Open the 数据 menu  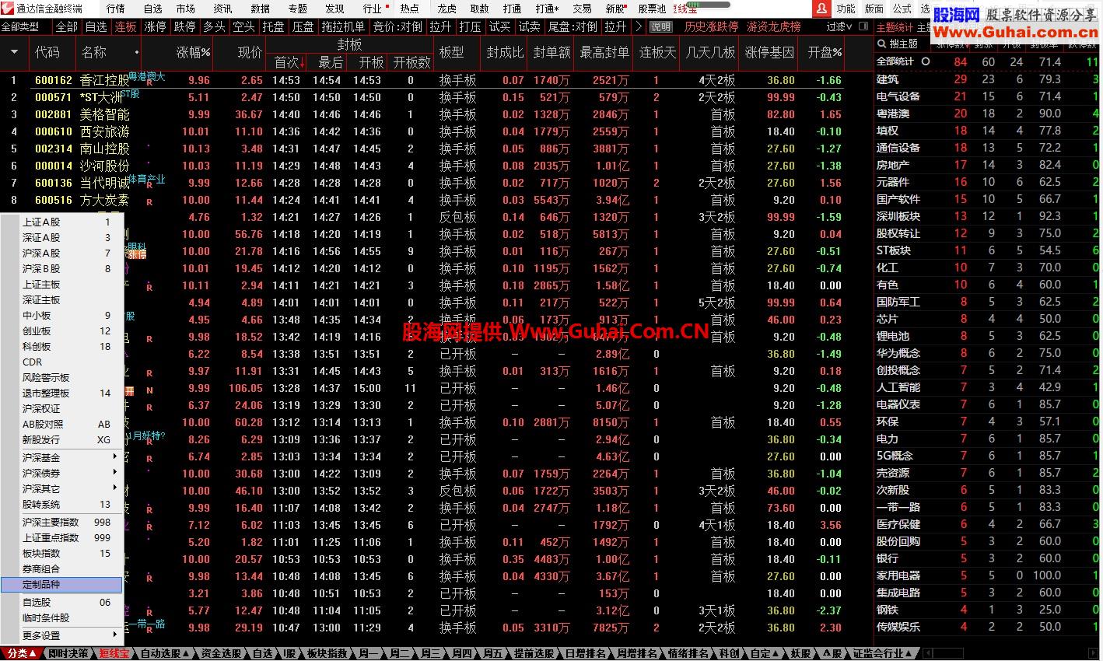[260, 9]
